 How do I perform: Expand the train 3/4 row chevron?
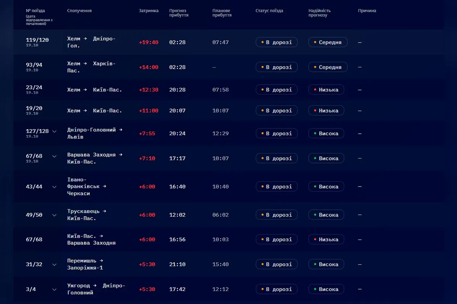tap(54, 290)
